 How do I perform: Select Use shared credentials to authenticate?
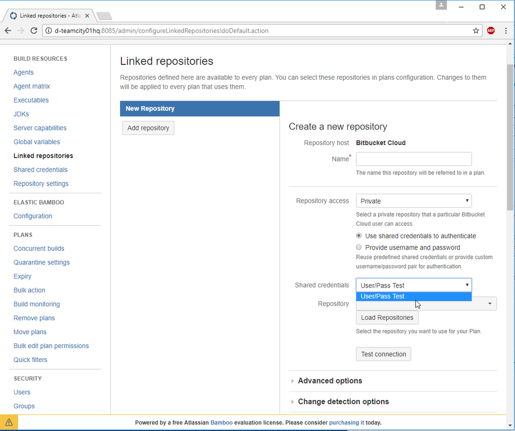tap(359, 236)
